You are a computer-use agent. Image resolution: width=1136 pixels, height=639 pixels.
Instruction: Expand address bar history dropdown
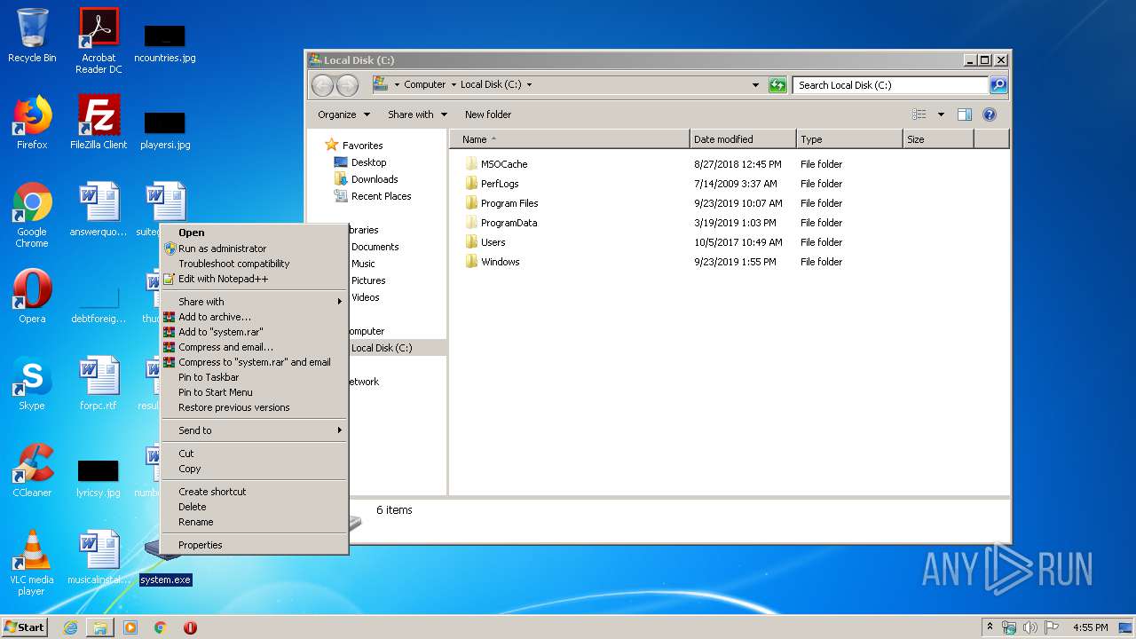[755, 85]
